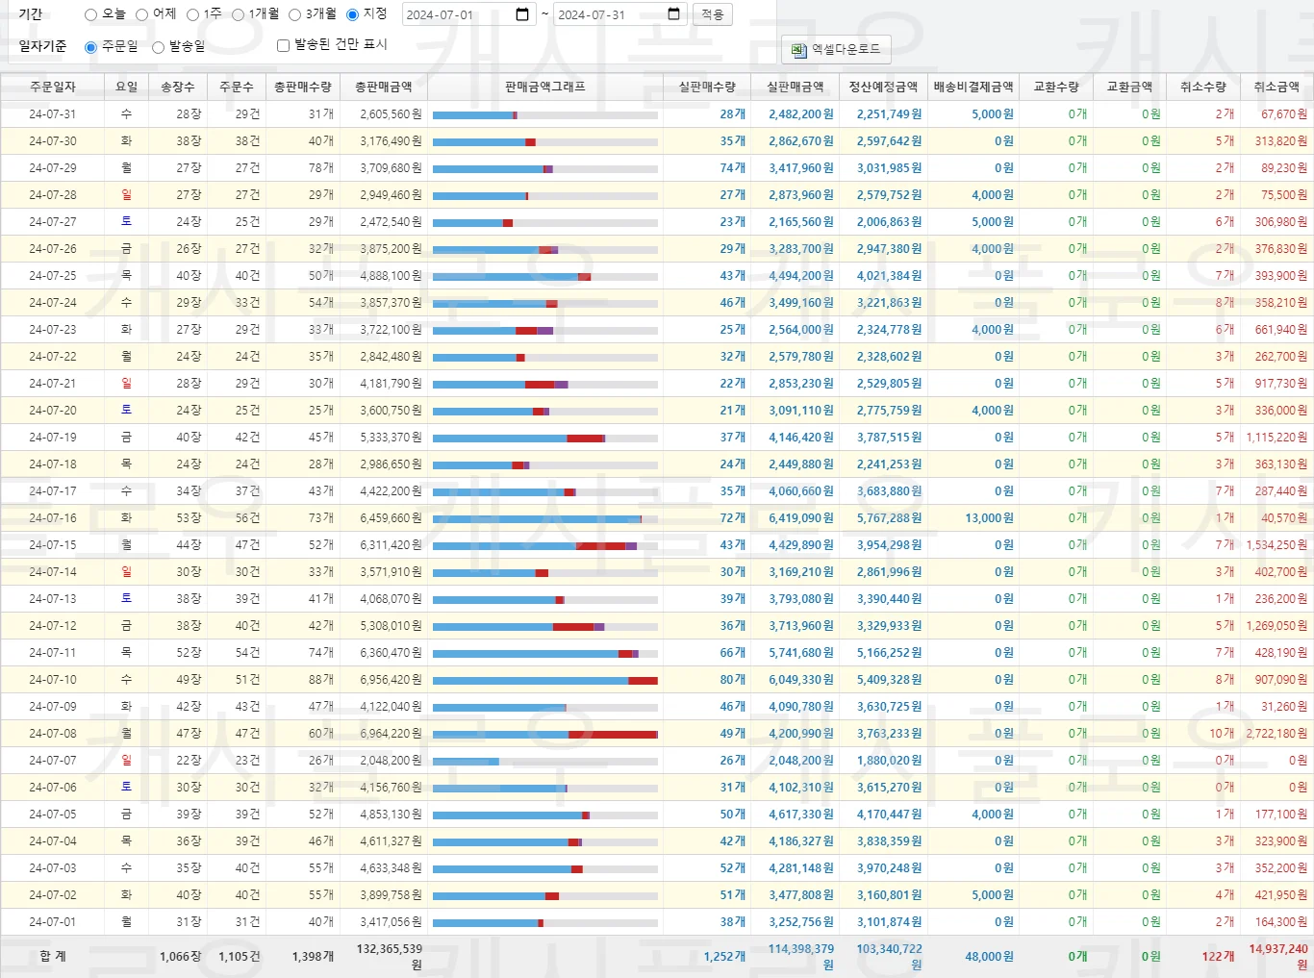The image size is (1314, 978).
Task: Click the 요일 column header
Action: (x=126, y=87)
